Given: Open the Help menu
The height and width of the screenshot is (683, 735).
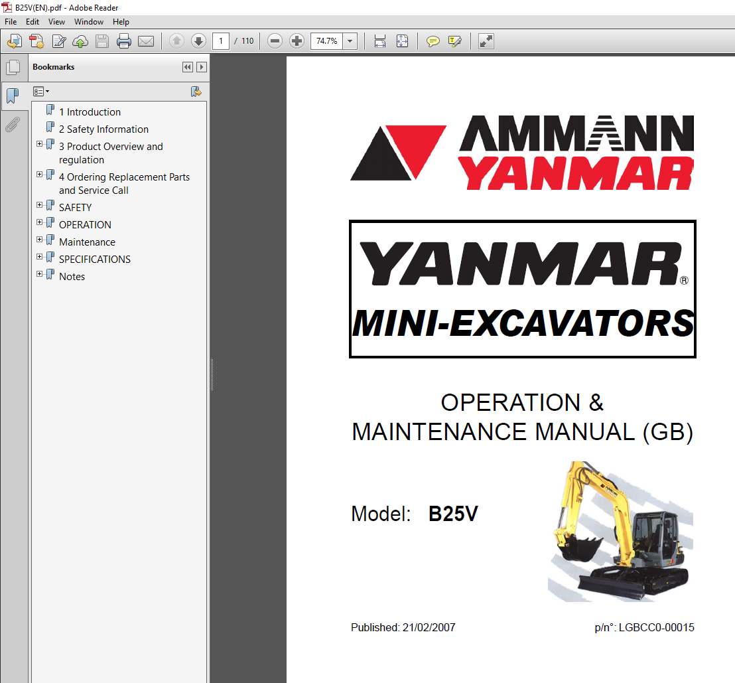Looking at the screenshot, I should click(x=121, y=22).
